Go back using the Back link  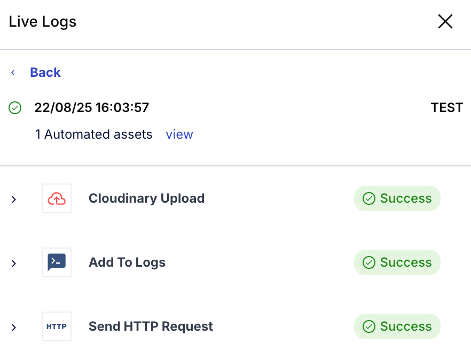click(x=45, y=72)
